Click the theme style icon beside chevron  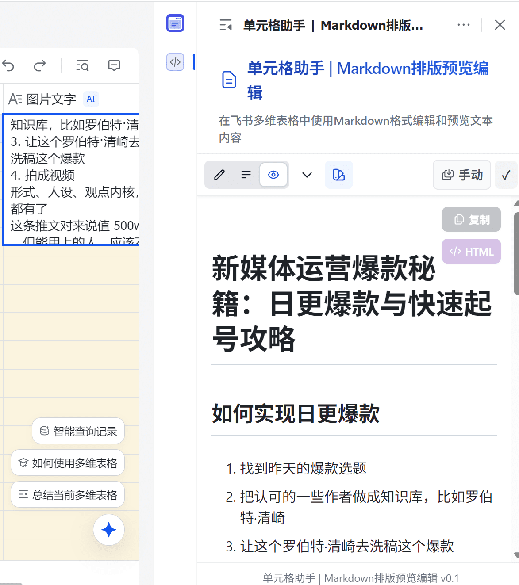point(338,175)
